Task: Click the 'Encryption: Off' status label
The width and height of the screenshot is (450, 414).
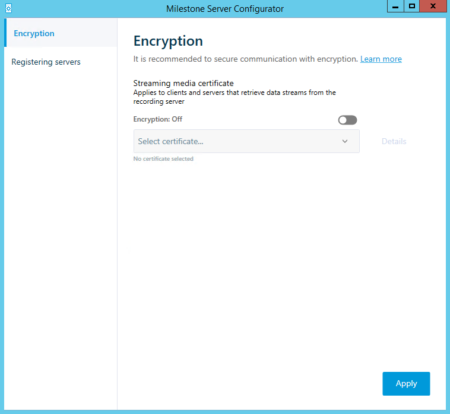Action: 158,119
